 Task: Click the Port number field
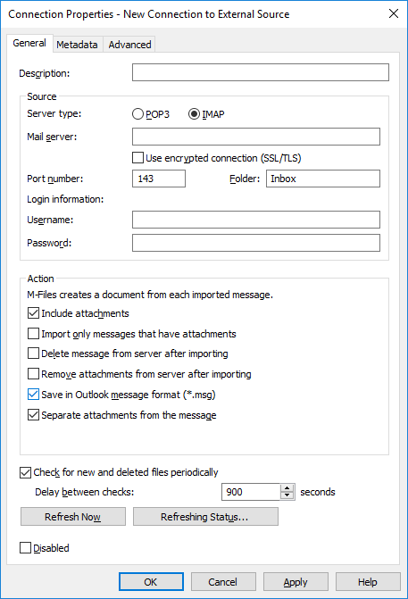(159, 179)
